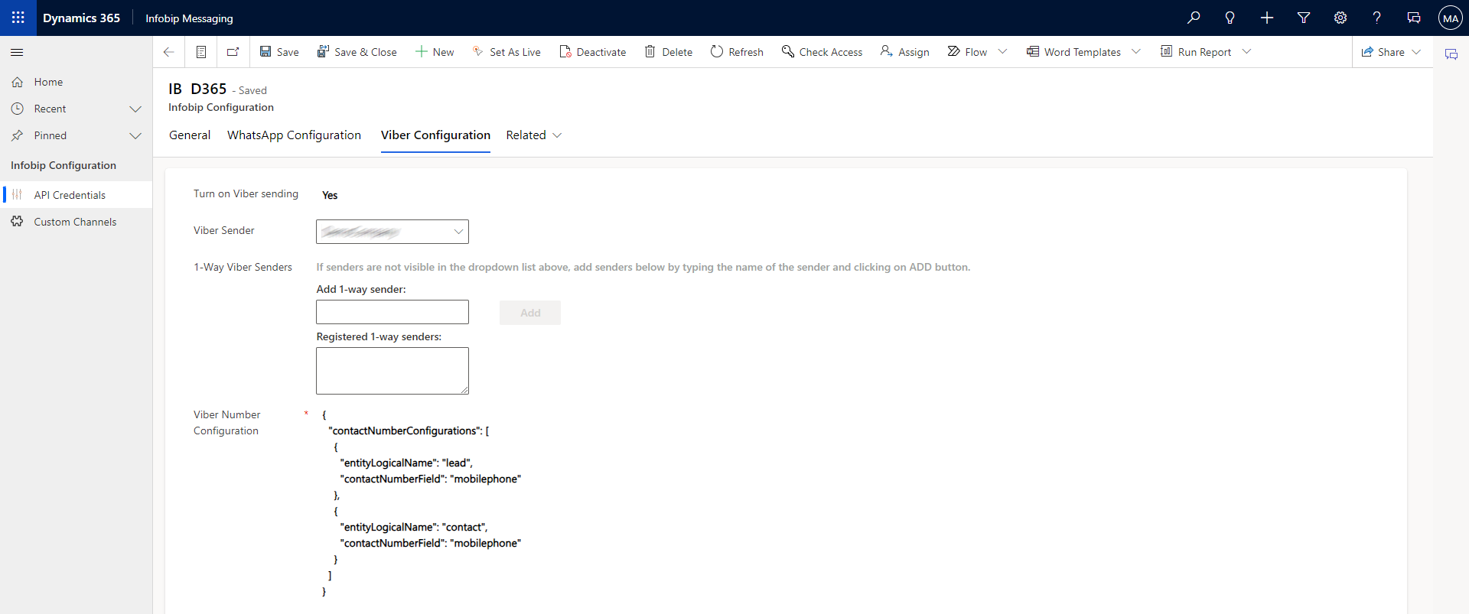Open the Related tab dropdown
This screenshot has width=1469, height=614.
(x=534, y=135)
